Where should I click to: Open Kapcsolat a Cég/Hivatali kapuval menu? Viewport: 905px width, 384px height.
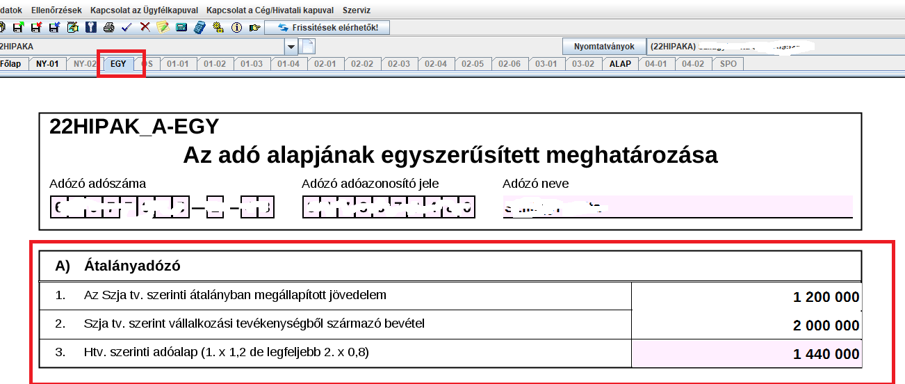(270, 10)
